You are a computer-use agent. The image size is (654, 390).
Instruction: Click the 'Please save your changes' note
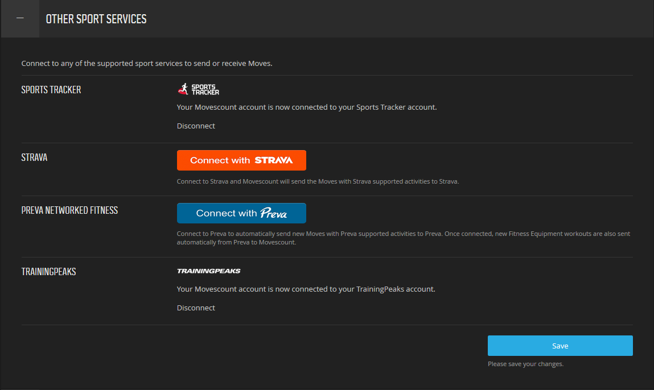click(x=525, y=364)
